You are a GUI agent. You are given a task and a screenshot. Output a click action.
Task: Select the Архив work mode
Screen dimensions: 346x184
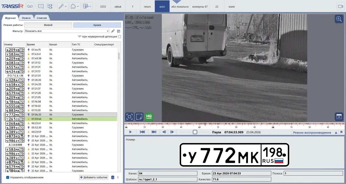pyautogui.click(x=97, y=25)
